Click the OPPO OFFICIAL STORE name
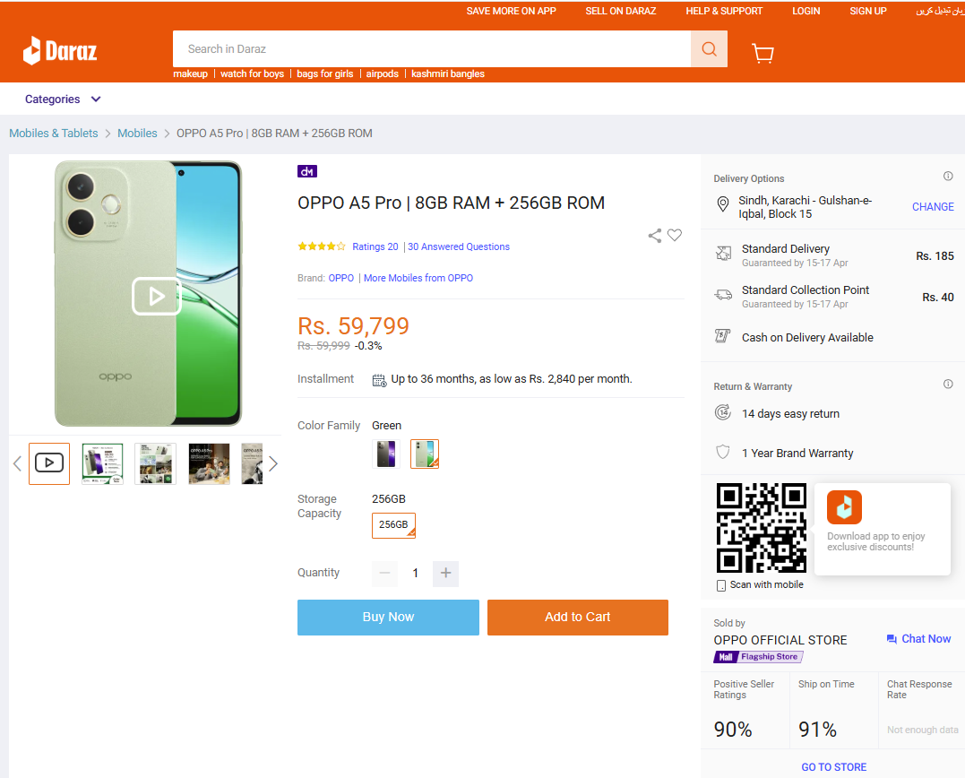Viewport: 965px width, 778px height. pyautogui.click(x=780, y=640)
